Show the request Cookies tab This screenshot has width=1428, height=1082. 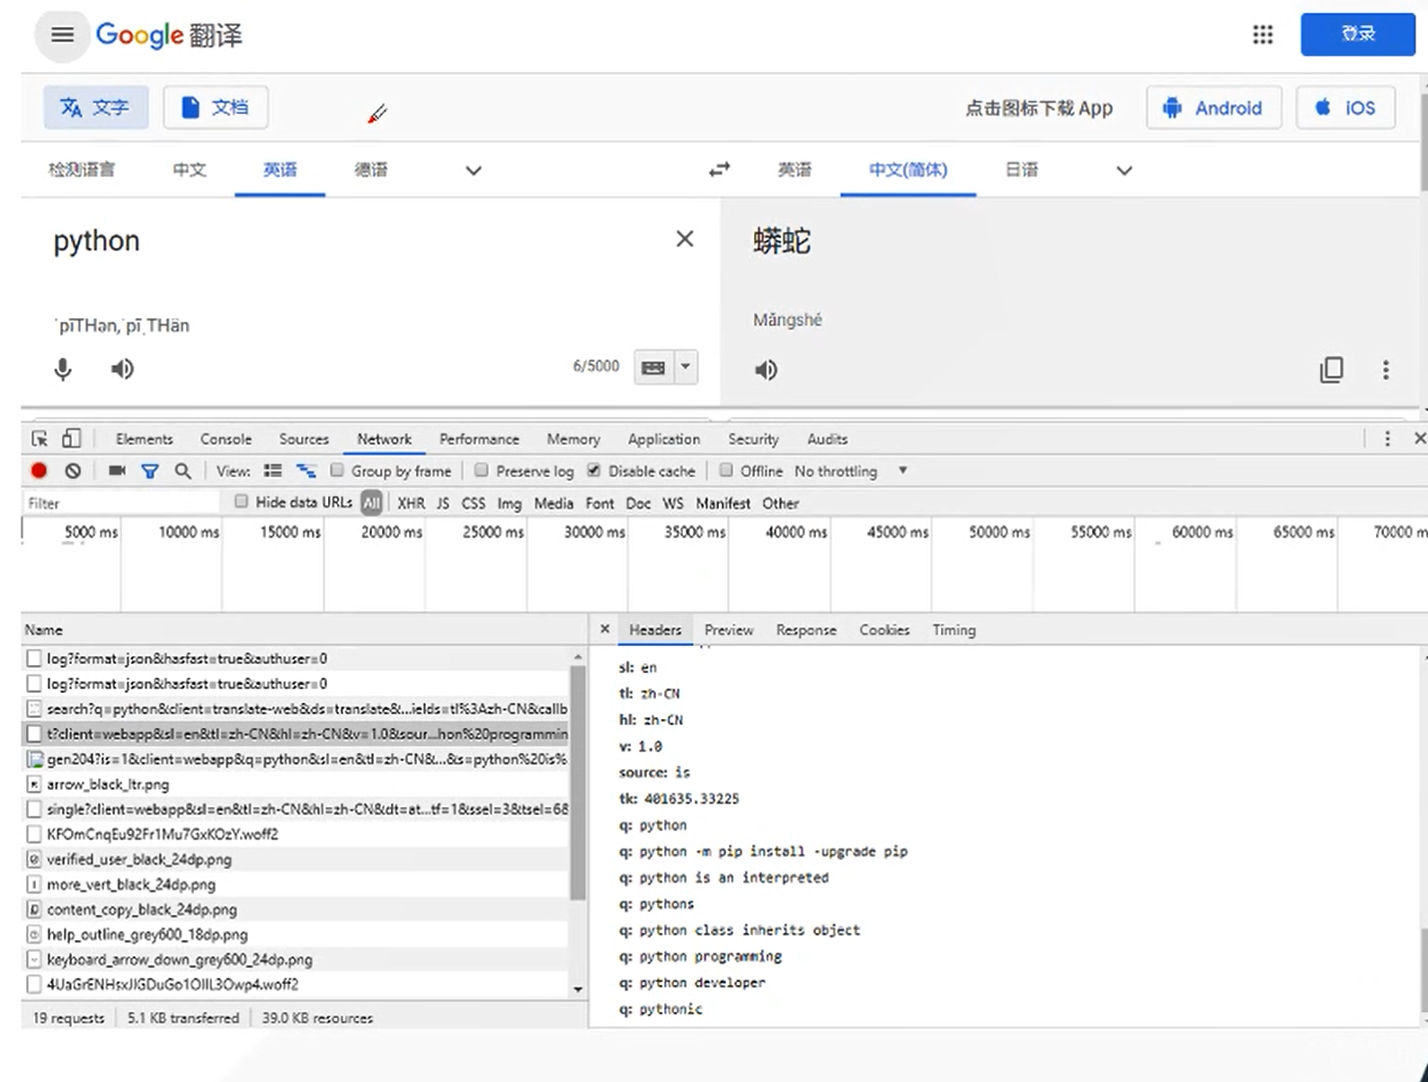884,630
